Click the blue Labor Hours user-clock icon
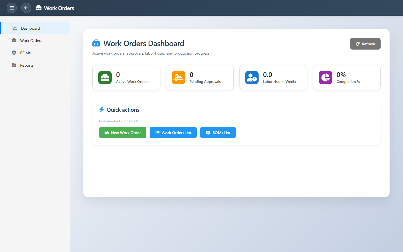 (252, 78)
